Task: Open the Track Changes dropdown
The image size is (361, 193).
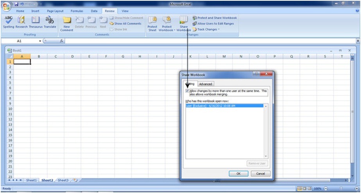Action: click(208, 29)
